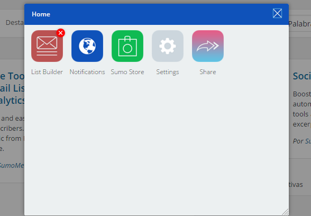Click the "Settings" text label
311x216 pixels.
pos(168,72)
